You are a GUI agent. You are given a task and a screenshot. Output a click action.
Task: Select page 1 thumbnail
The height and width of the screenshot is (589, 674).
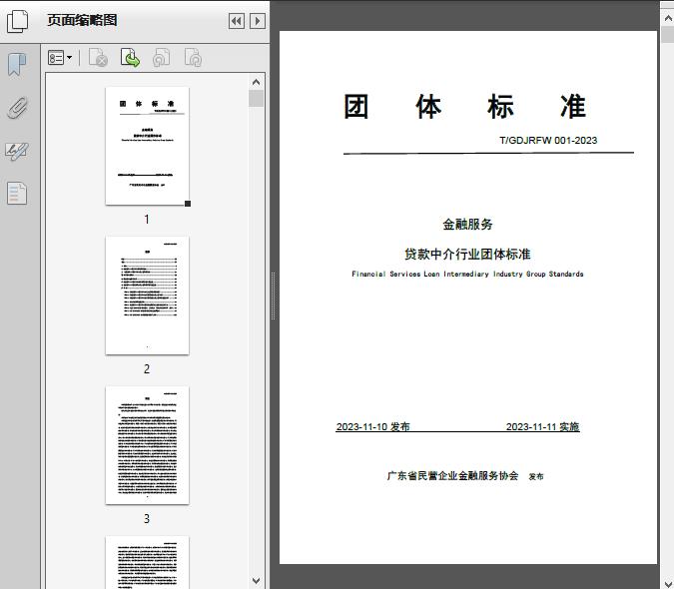(x=147, y=146)
